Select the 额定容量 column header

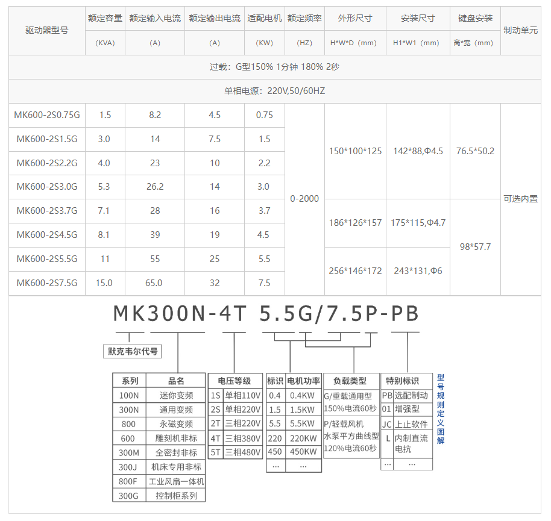(104, 18)
